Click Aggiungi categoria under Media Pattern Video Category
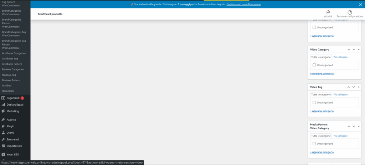Screen dimensions: 365x165 click(x=322, y=152)
